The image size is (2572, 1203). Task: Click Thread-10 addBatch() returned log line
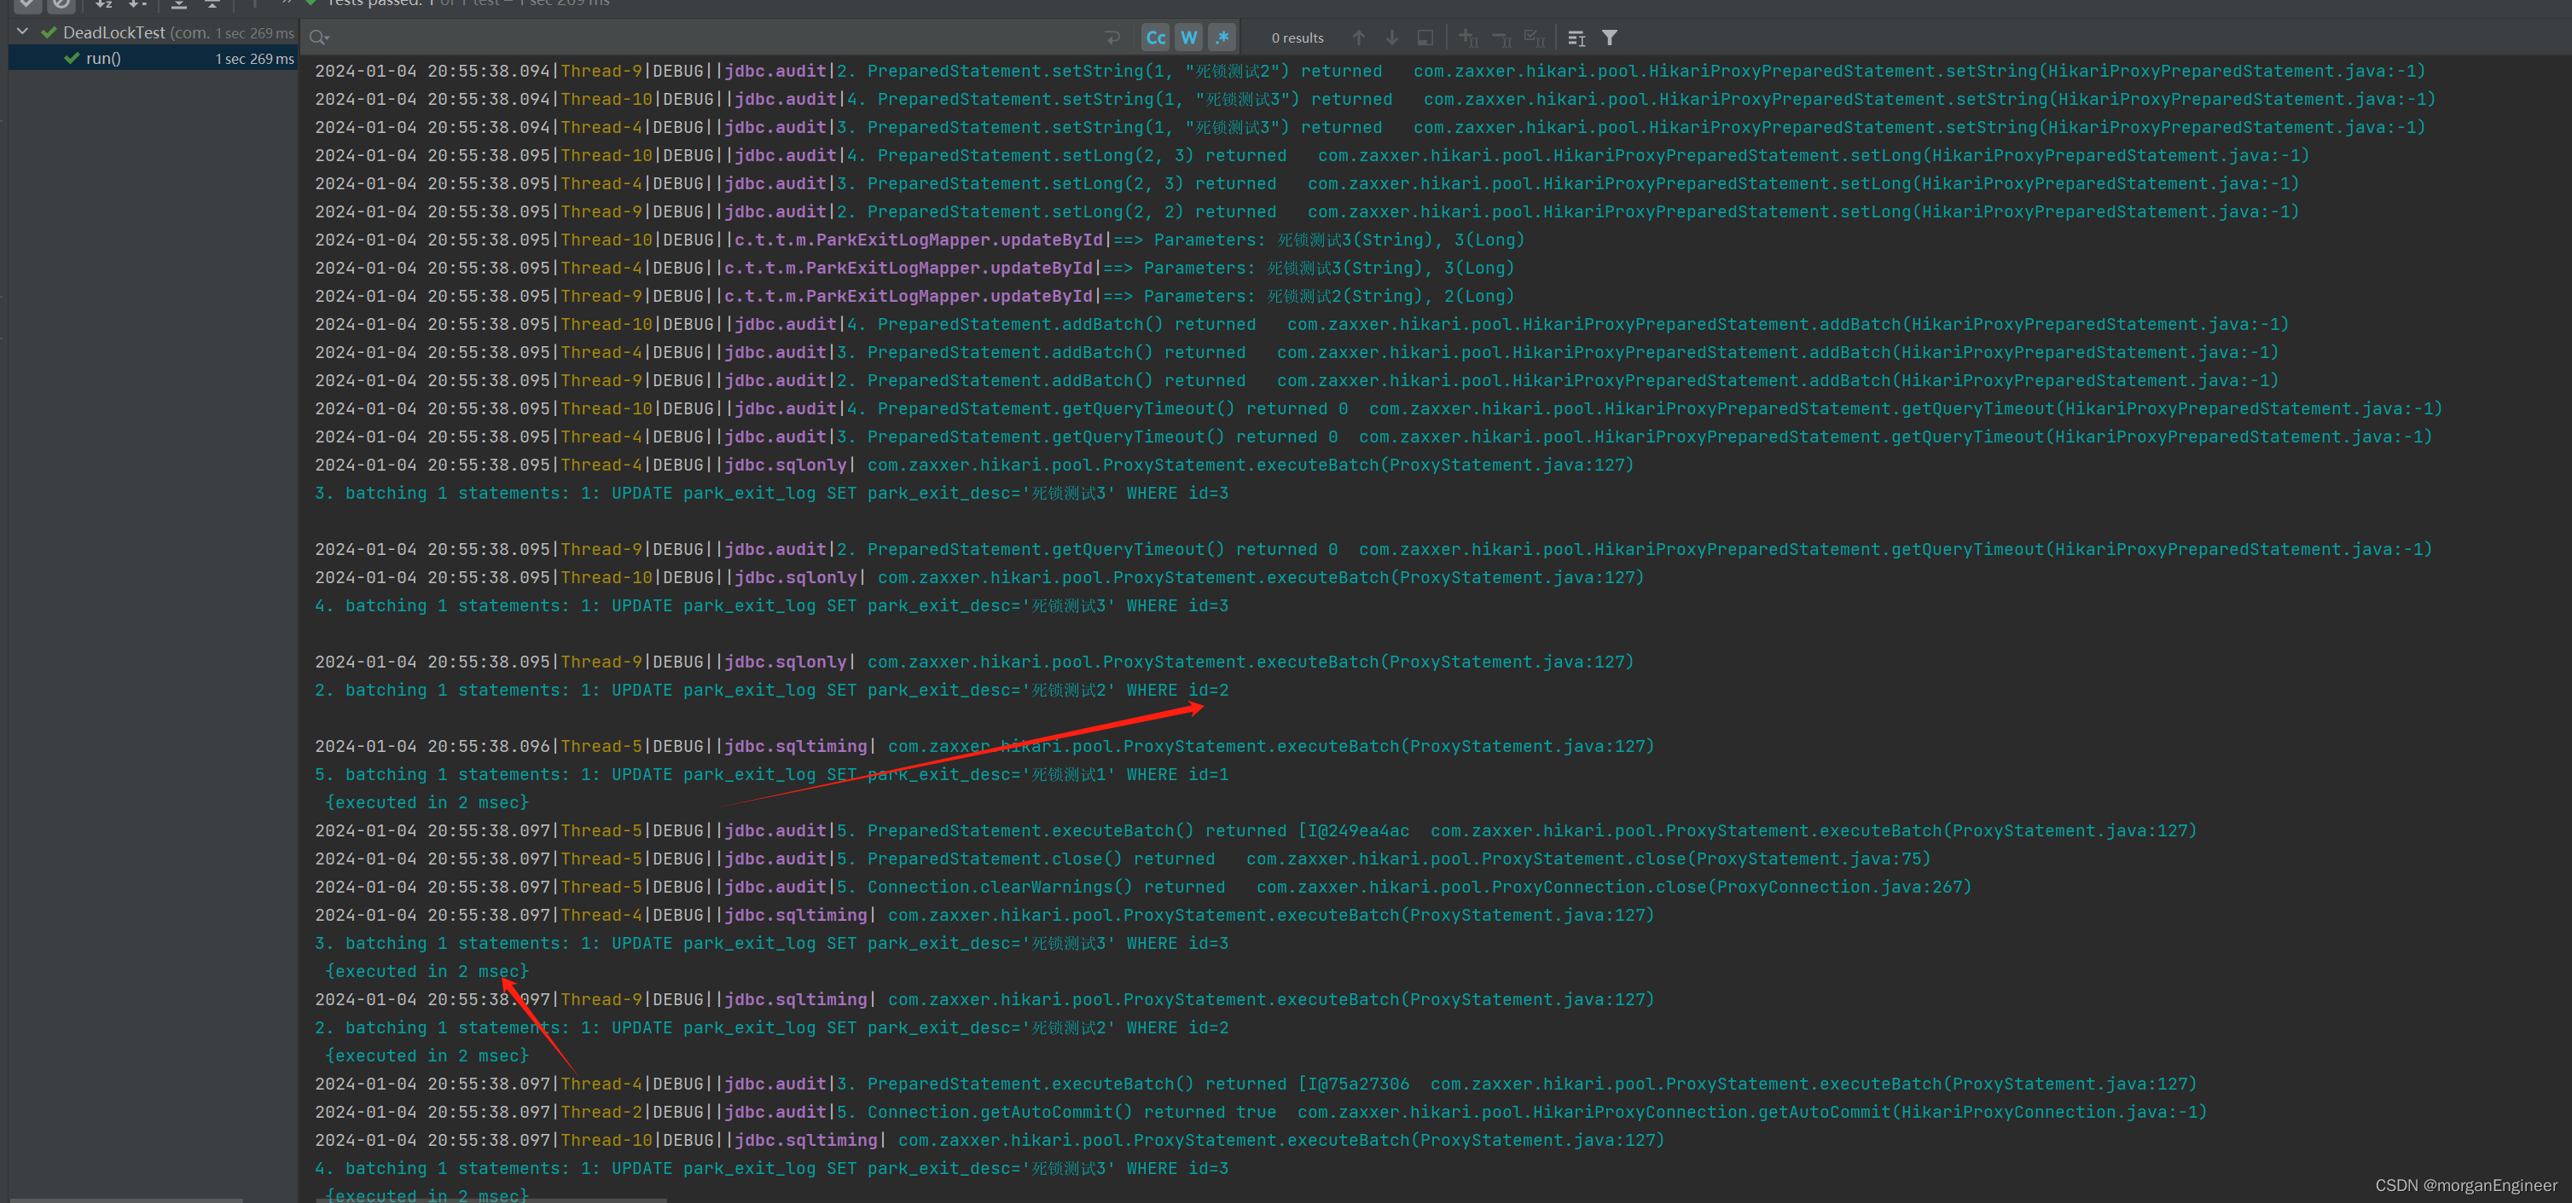coord(1302,324)
